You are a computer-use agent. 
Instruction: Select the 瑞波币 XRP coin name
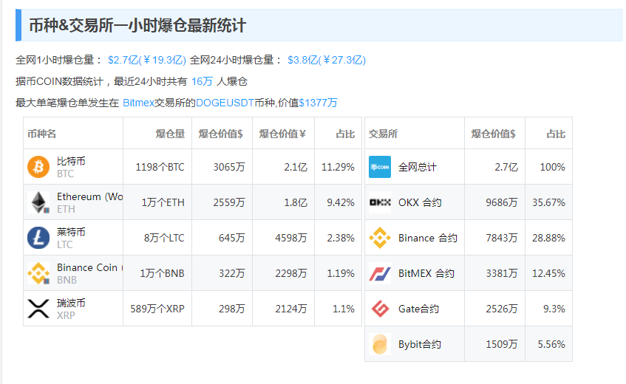[x=71, y=309]
